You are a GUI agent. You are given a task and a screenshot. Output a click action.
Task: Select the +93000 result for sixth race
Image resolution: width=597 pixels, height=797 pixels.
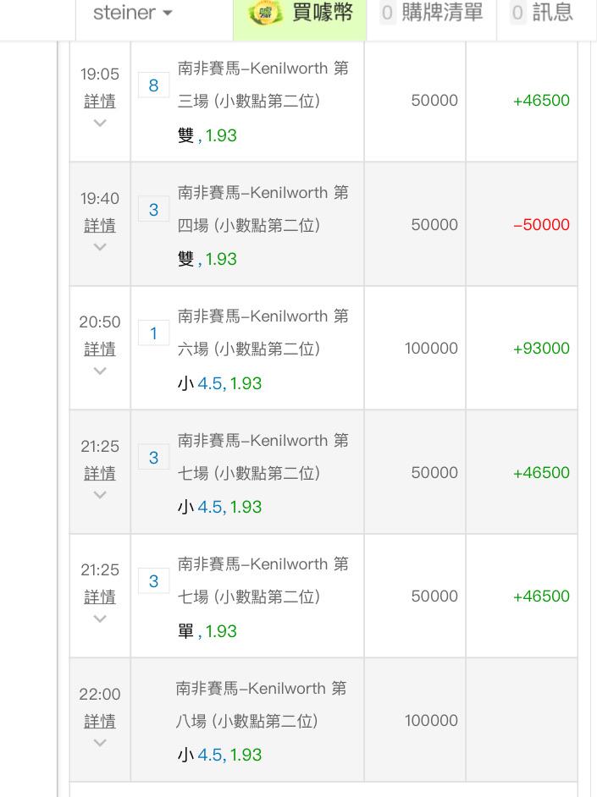(541, 349)
